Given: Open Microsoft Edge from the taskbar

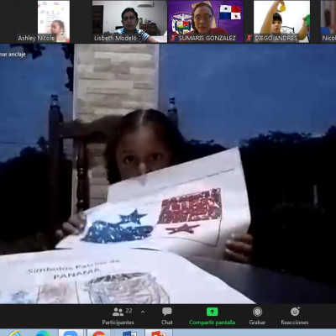Looking at the screenshot, I should click(x=43, y=333).
